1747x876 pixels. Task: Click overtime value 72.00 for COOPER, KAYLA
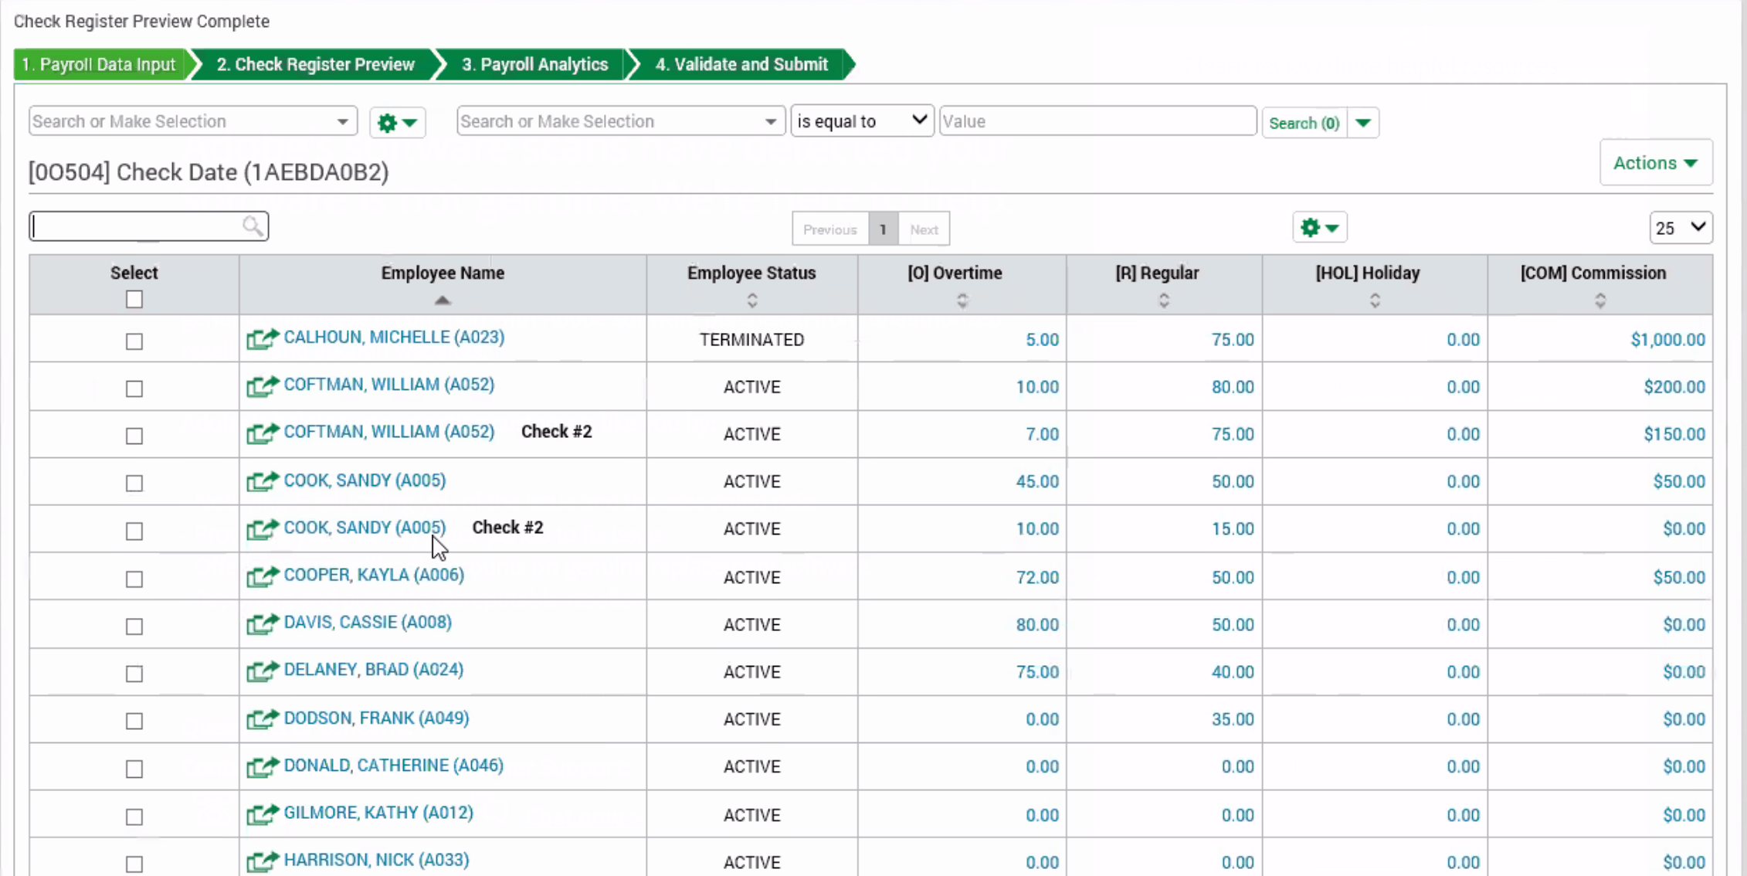(1037, 578)
